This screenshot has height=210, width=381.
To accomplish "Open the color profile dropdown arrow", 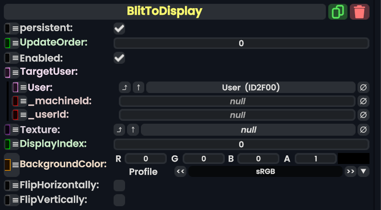I will point(364,171).
